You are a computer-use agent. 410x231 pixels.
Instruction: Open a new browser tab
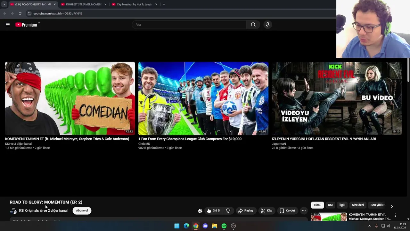[164, 4]
